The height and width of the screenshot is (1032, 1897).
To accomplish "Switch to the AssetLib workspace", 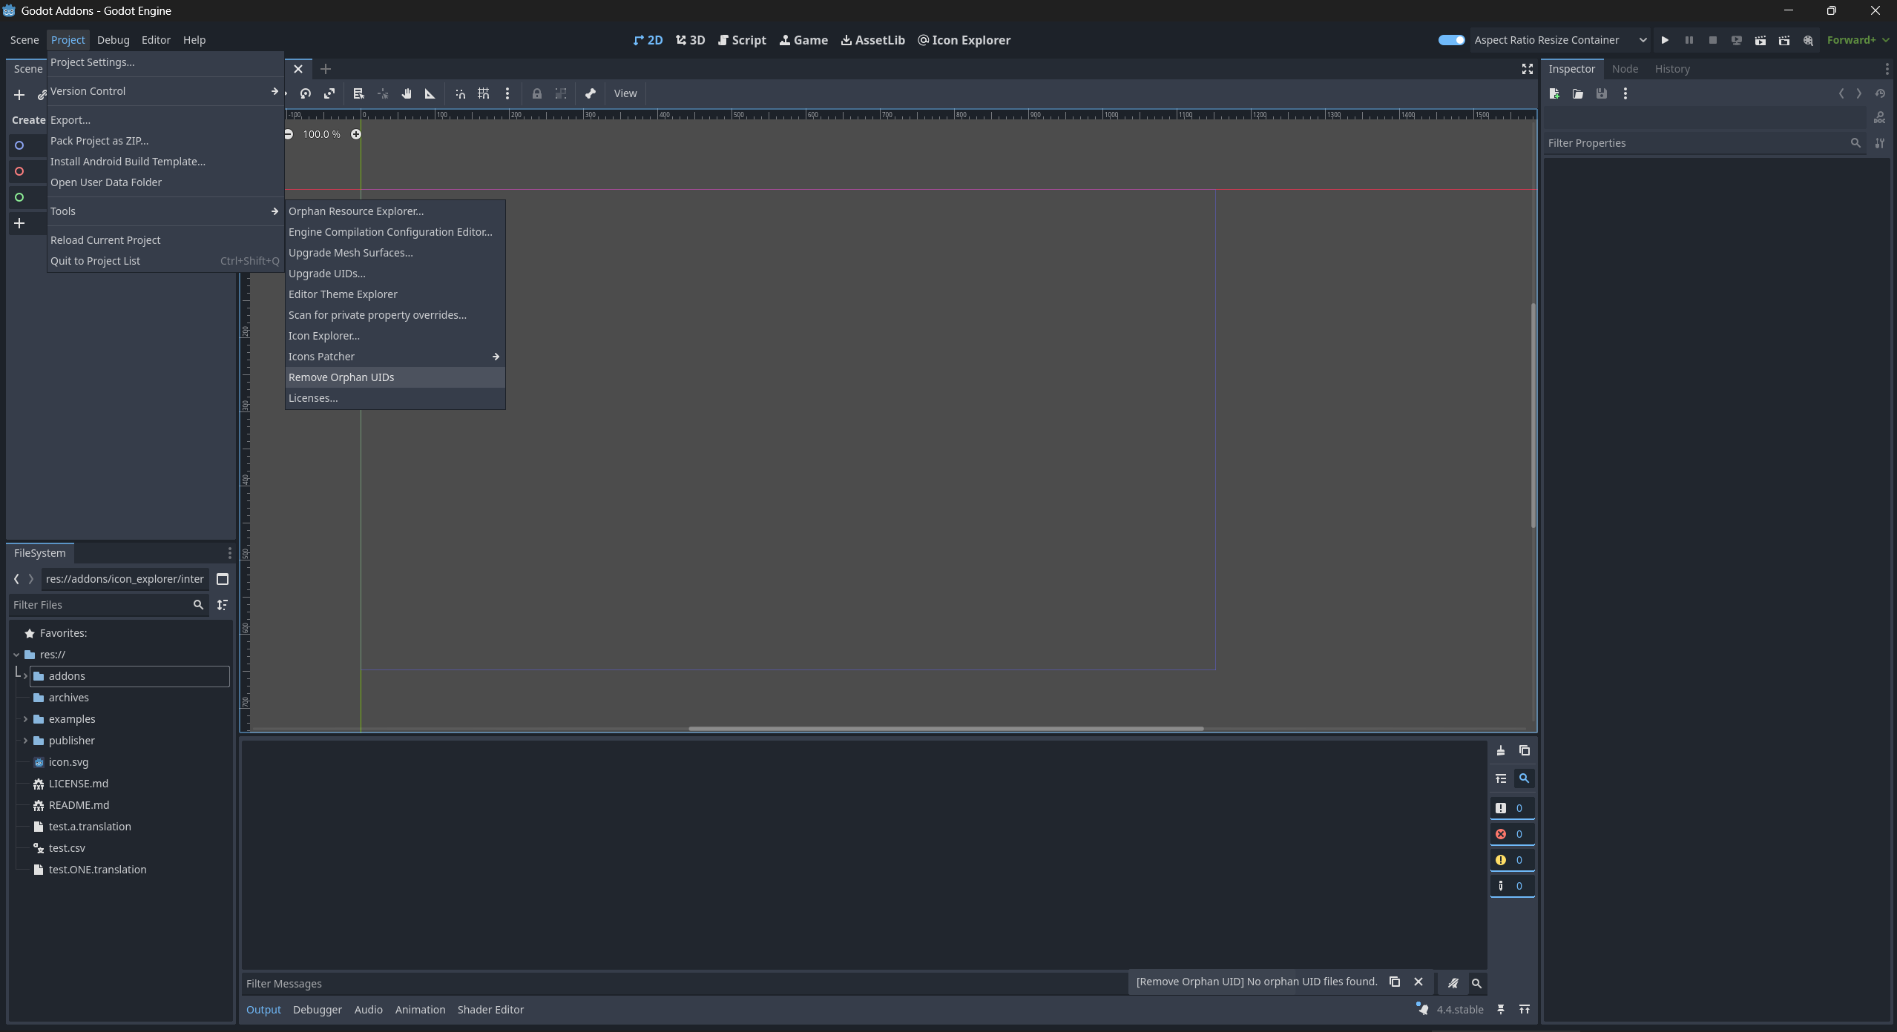I will (x=872, y=40).
